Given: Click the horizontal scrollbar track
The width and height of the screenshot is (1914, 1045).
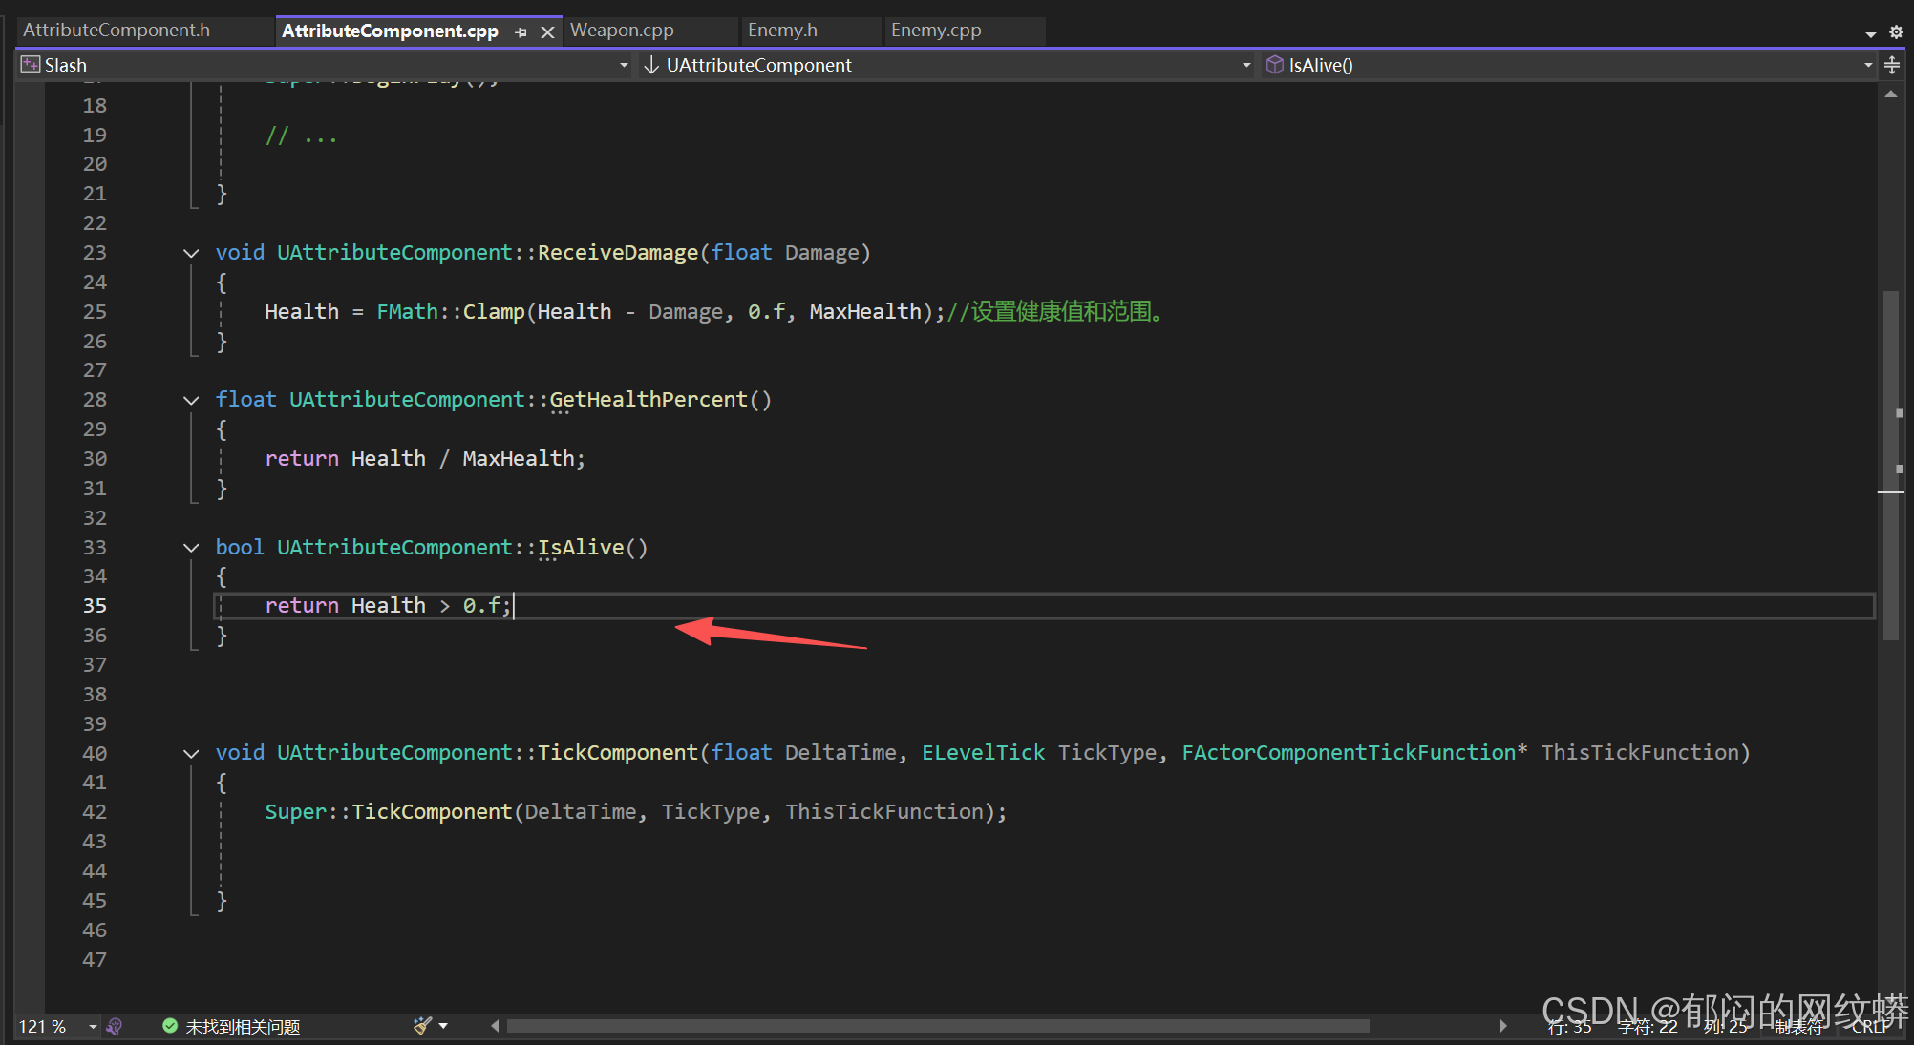Looking at the screenshot, I should pyautogui.click(x=1433, y=1026).
